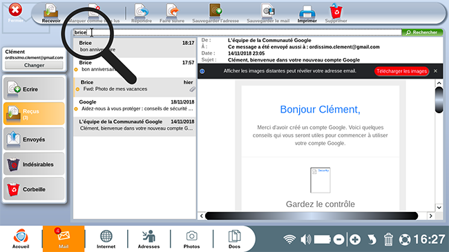The width and height of the screenshot is (449, 252).
Task: Click the horizontal scroll right arrow
Action: click(x=430, y=216)
